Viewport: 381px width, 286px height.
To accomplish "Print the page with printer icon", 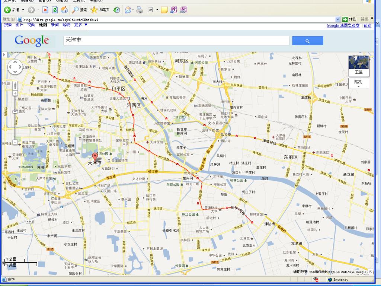I will click(x=140, y=10).
